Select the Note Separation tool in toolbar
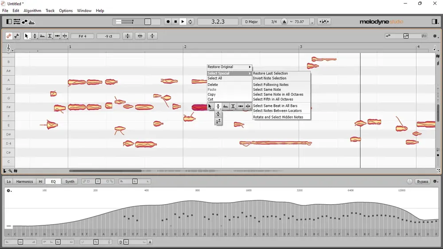Image resolution: width=443 pixels, height=249 pixels. (x=65, y=36)
